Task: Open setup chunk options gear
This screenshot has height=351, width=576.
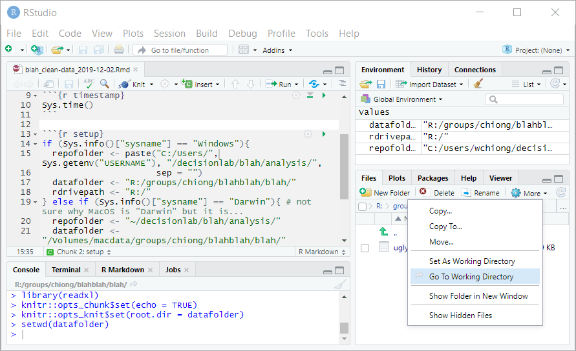Action: pos(308,134)
